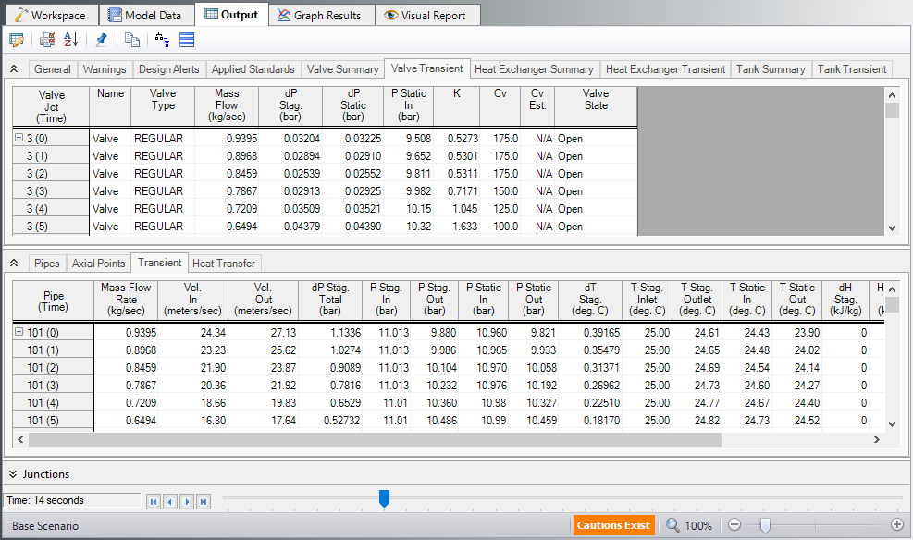913x540 pixels.
Task: Click the Cautions Exist button
Action: [x=613, y=525]
